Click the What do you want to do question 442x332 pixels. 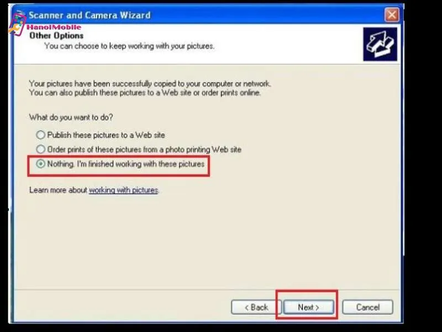tap(71, 117)
